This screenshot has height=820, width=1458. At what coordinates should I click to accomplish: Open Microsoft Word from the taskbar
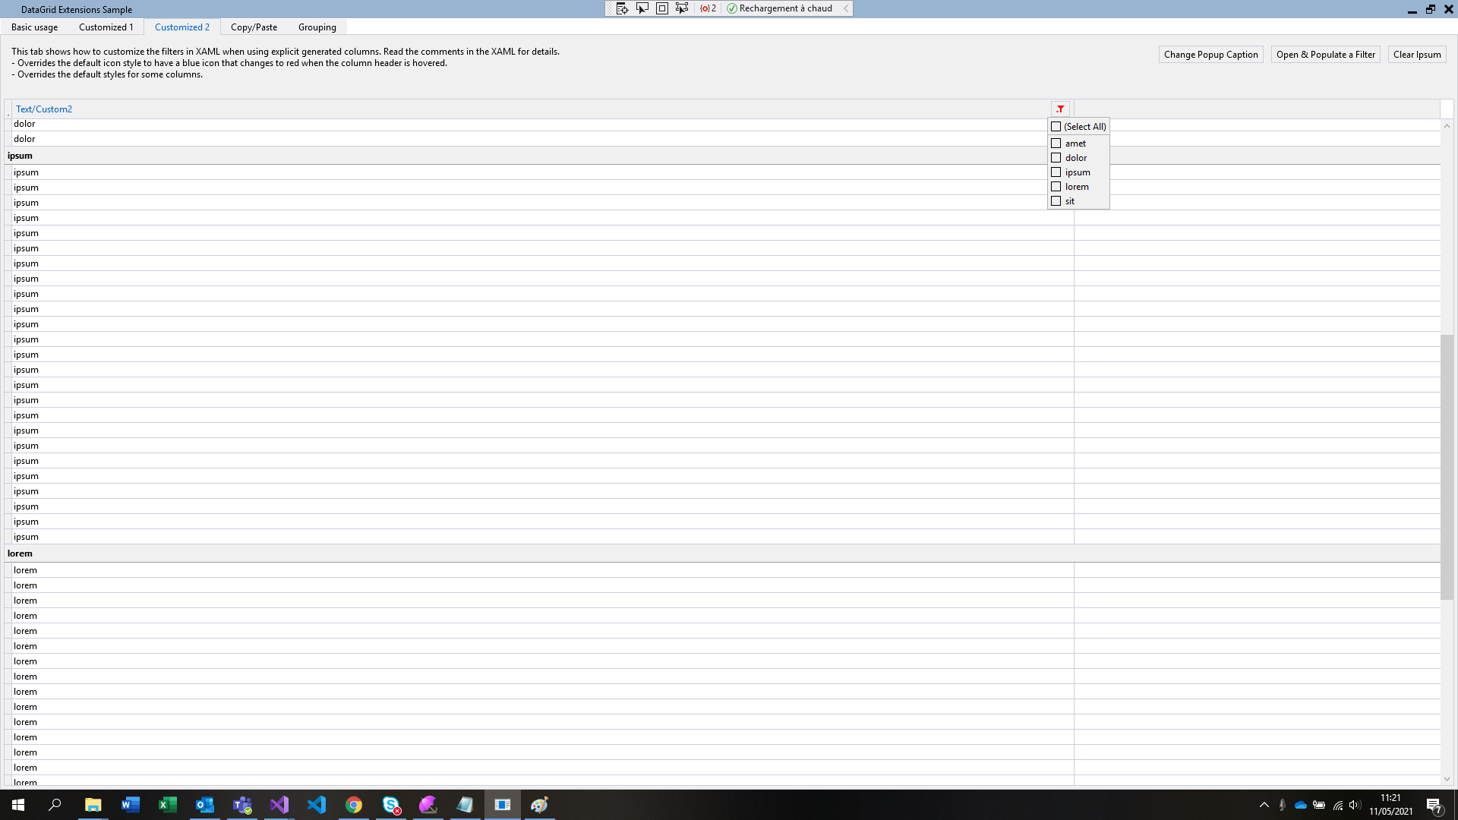[130, 805]
